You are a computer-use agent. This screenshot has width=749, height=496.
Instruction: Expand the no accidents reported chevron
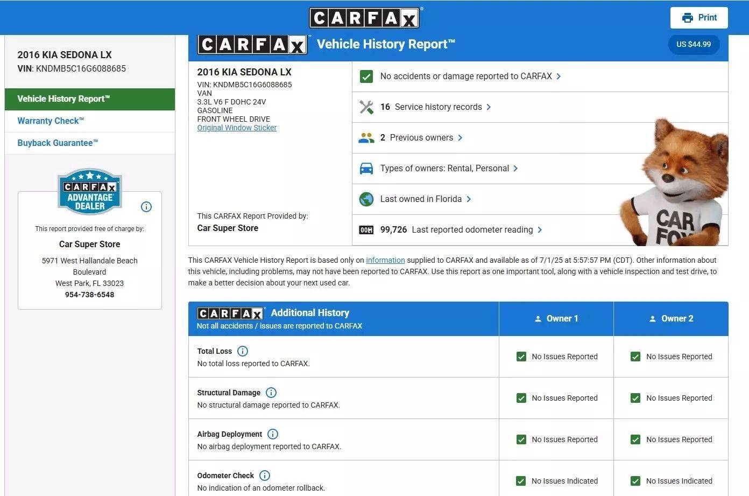pos(559,76)
